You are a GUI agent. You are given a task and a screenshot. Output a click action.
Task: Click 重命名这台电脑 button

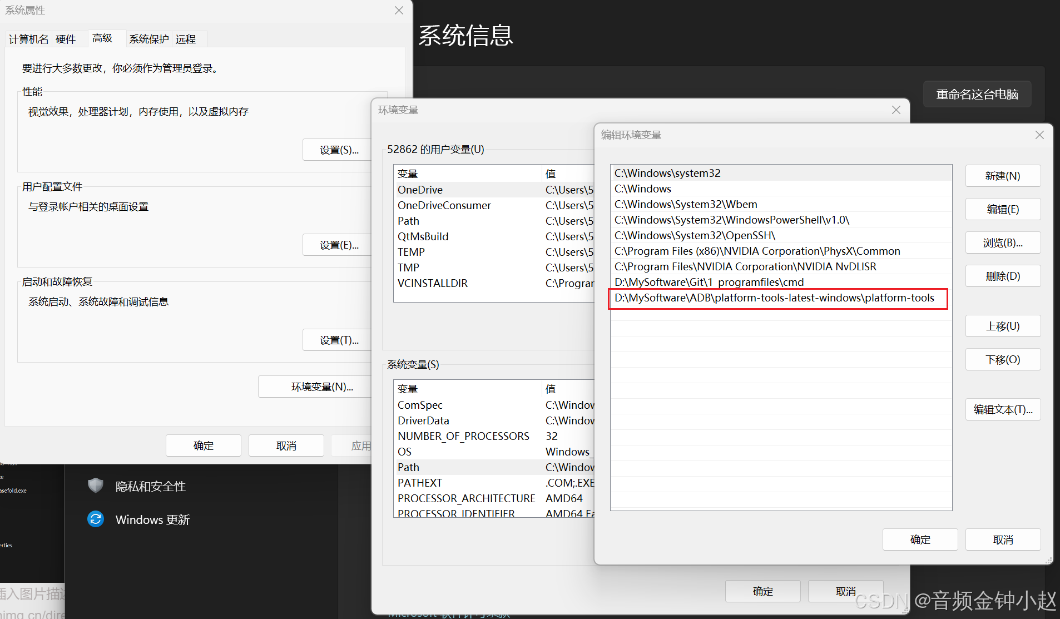tap(977, 94)
